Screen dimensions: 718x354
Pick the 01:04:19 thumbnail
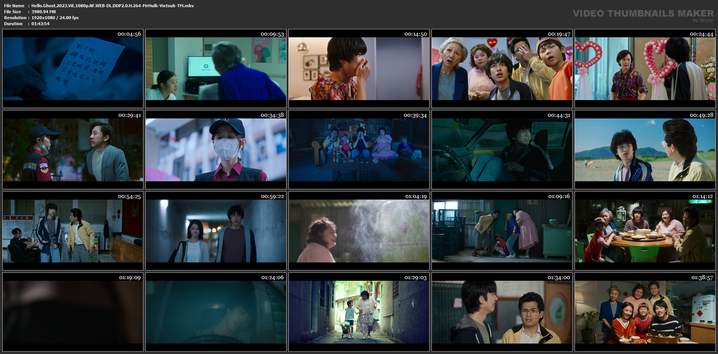[x=359, y=231]
